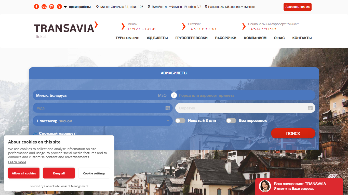Select the 'АВИАБИЛЕТЫ' tab header
The image size is (348, 195).
pos(174,73)
